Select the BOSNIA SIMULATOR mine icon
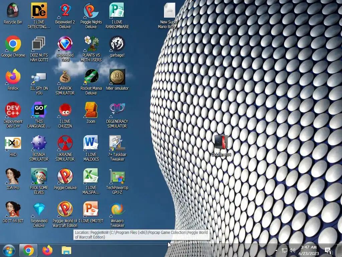This screenshot has height=257, width=342. coord(39,143)
